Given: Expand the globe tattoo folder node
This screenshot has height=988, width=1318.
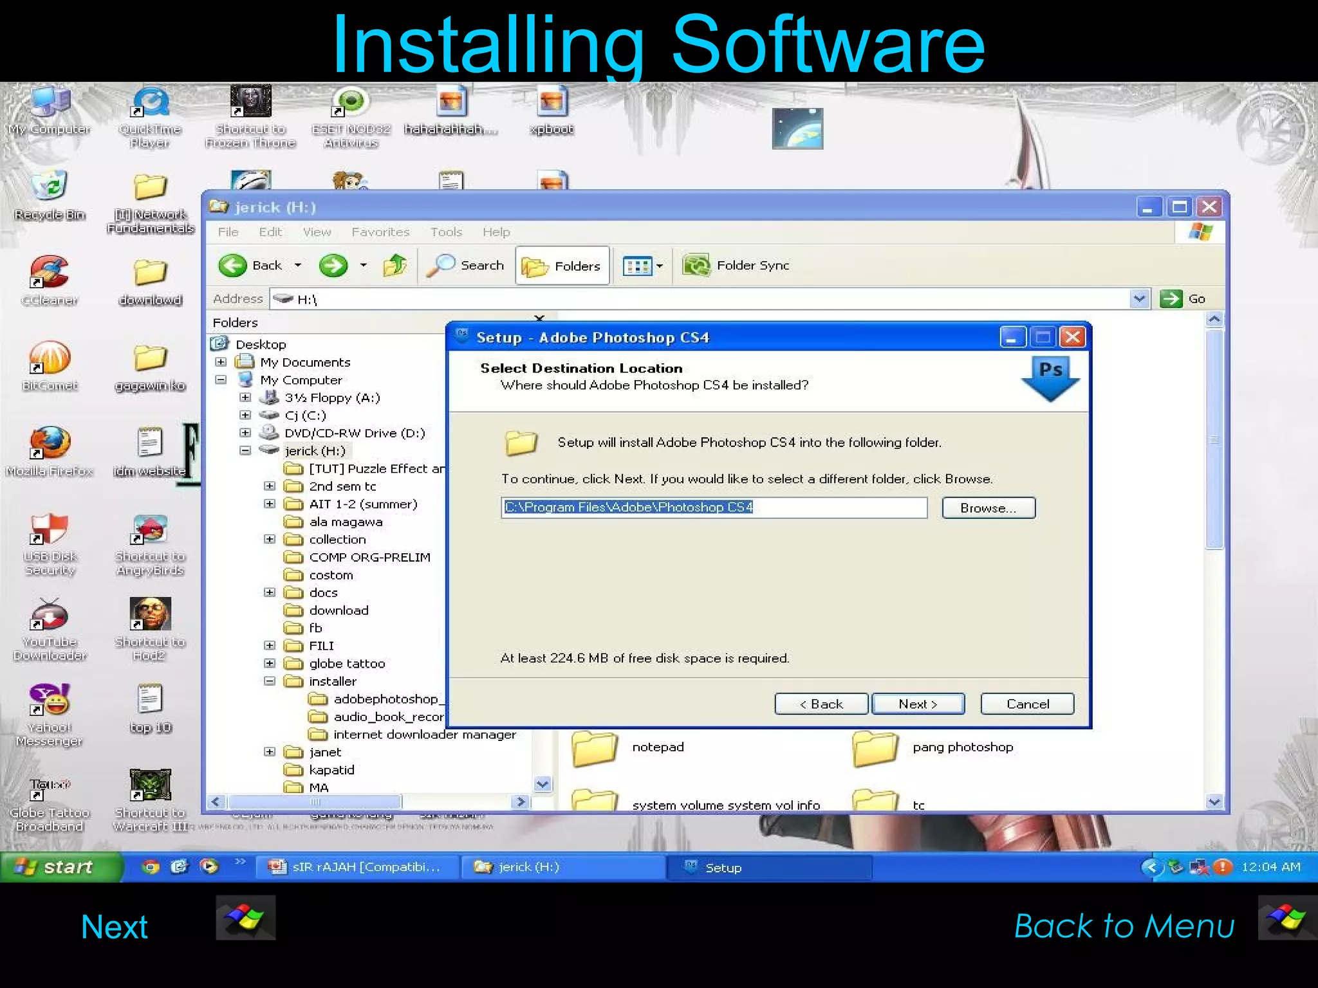Looking at the screenshot, I should (270, 663).
